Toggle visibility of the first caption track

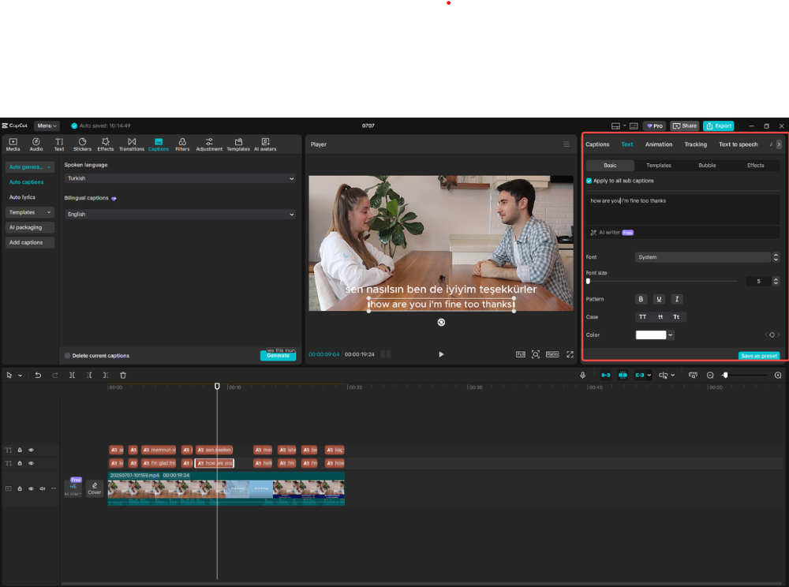(31, 450)
